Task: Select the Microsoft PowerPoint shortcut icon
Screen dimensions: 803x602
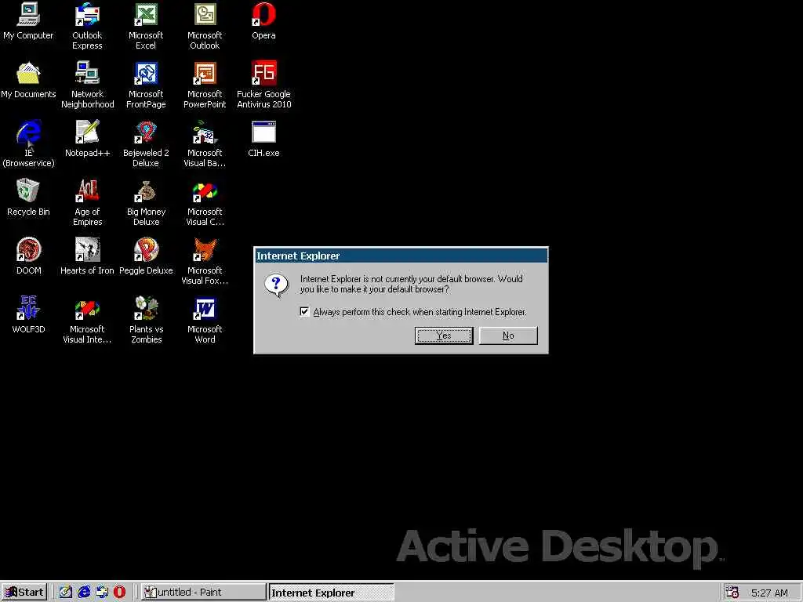Action: pos(205,73)
